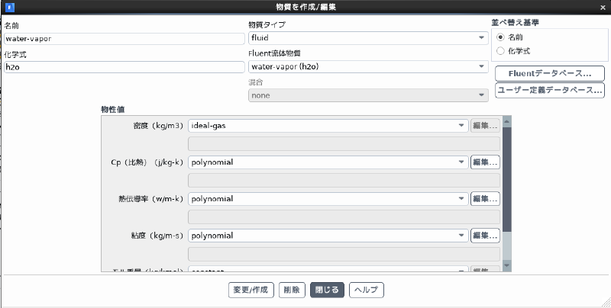Click the 名前 water-vapor text field
This screenshot has height=308, width=611.
[124, 38]
